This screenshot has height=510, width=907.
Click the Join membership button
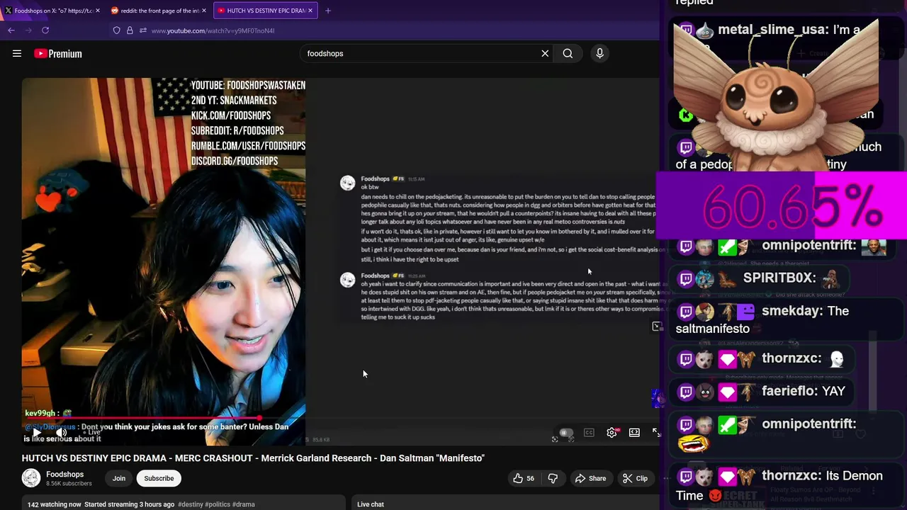tap(118, 478)
